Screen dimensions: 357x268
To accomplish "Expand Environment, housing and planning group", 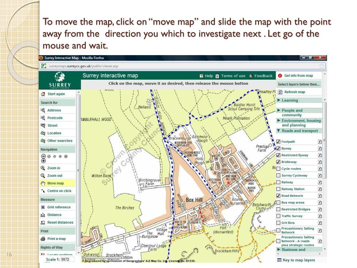I will tap(299, 123).
